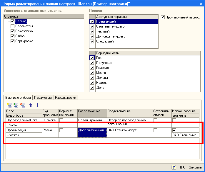Screen dimensions: 205x172
Task: Click the delete filter row icon
Action: 23,105
